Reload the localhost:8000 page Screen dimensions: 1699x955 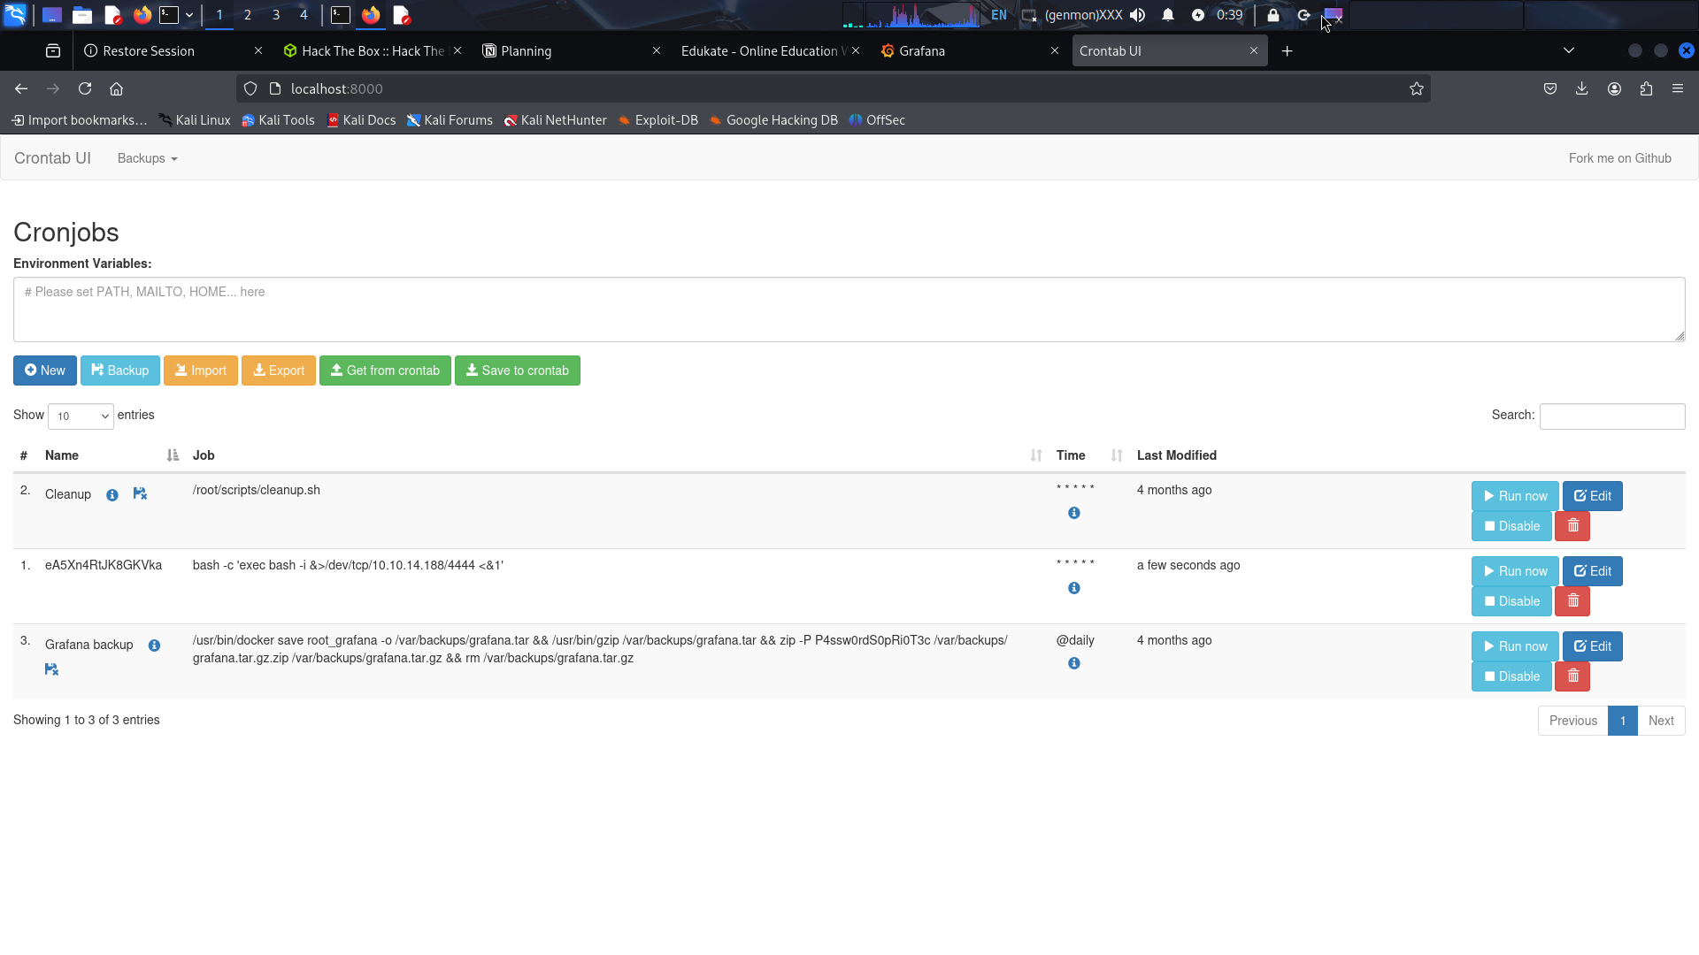[85, 88]
